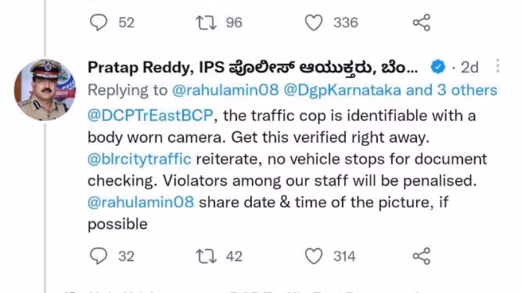Reply to Pratap Reddy's tweet
This screenshot has width=521, height=293.
pyautogui.click(x=98, y=257)
